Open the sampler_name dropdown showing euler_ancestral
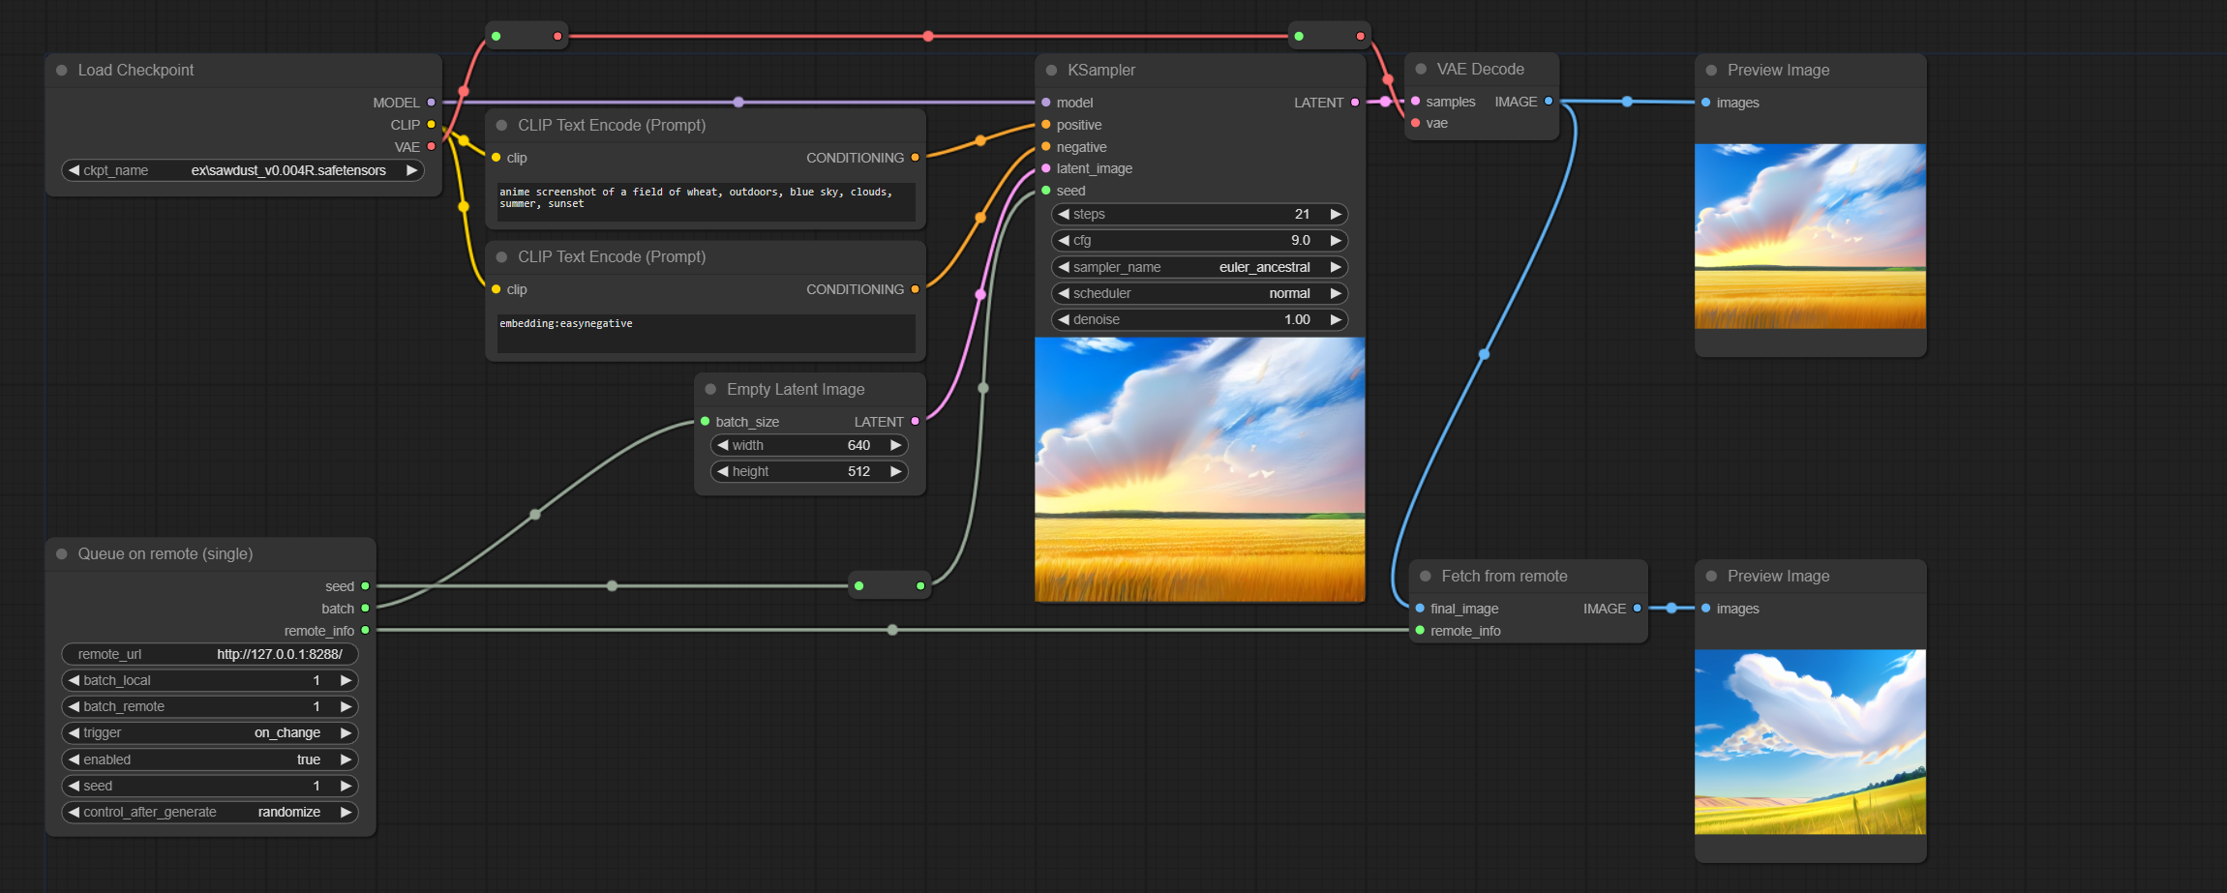The height and width of the screenshot is (893, 2227). [x=1200, y=267]
